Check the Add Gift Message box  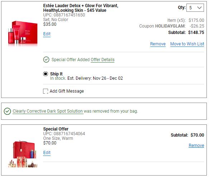pos(46,91)
